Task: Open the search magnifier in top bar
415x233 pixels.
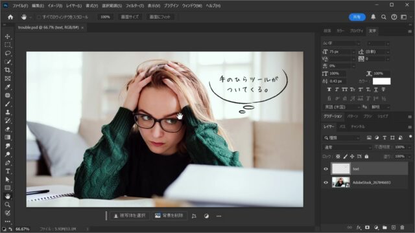Action: [383, 17]
